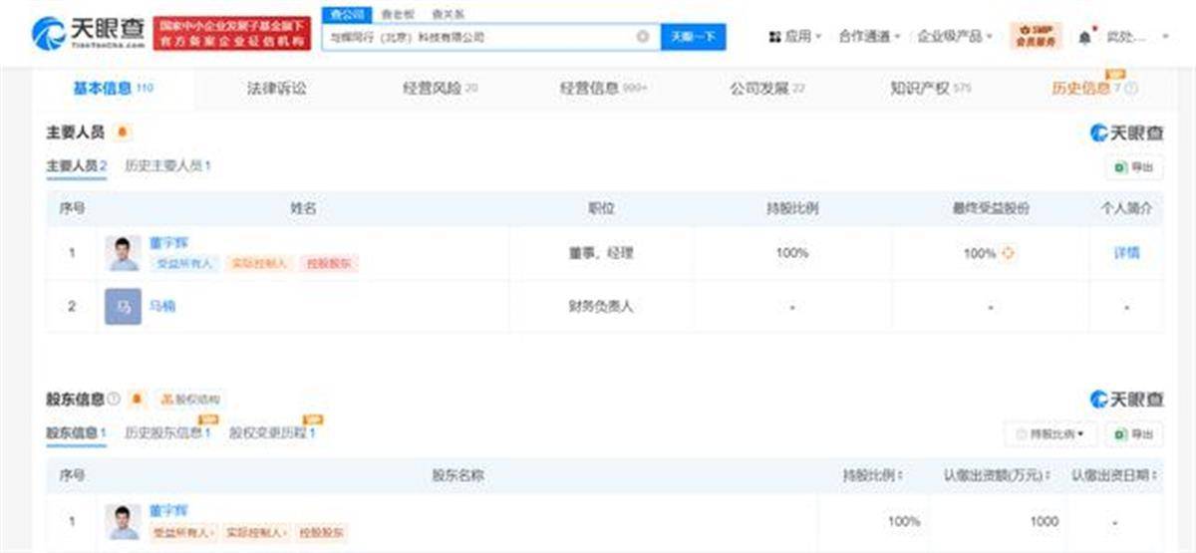Click into the company search input field
Image resolution: width=1196 pixels, height=553 pixels.
point(478,37)
